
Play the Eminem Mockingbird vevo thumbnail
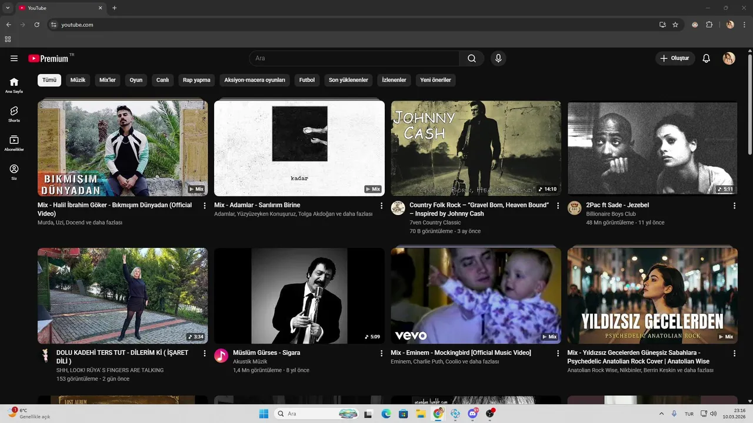[476, 296]
